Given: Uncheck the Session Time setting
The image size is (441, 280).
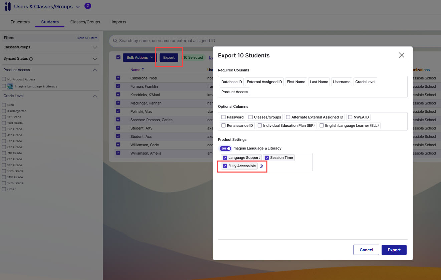Looking at the screenshot, I should click(x=267, y=157).
